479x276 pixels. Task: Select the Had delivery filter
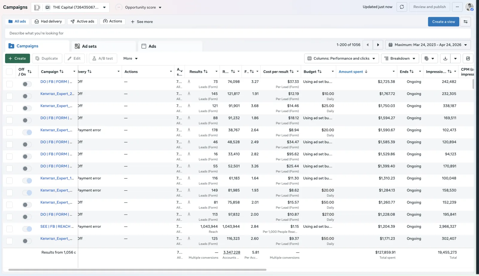coord(48,22)
